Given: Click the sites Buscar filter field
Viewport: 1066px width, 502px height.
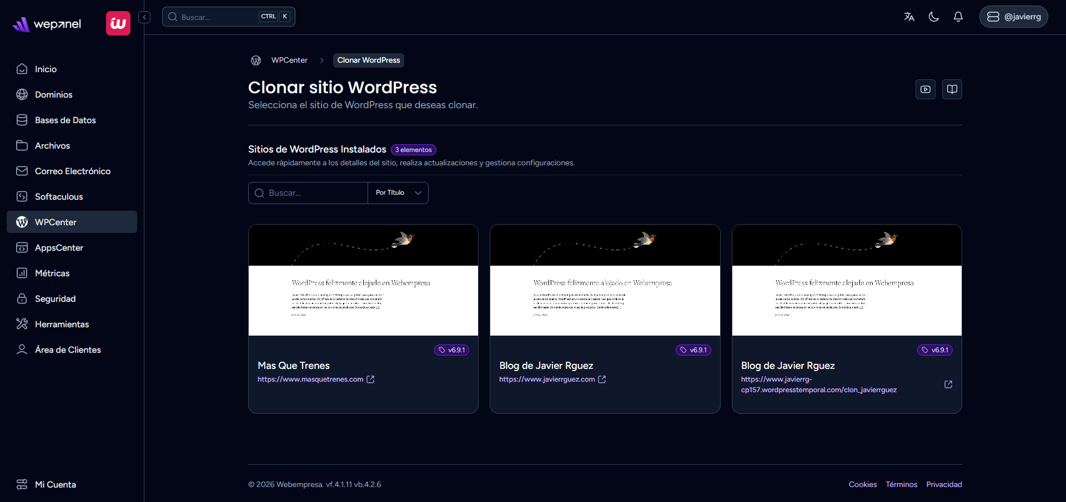Looking at the screenshot, I should [308, 193].
